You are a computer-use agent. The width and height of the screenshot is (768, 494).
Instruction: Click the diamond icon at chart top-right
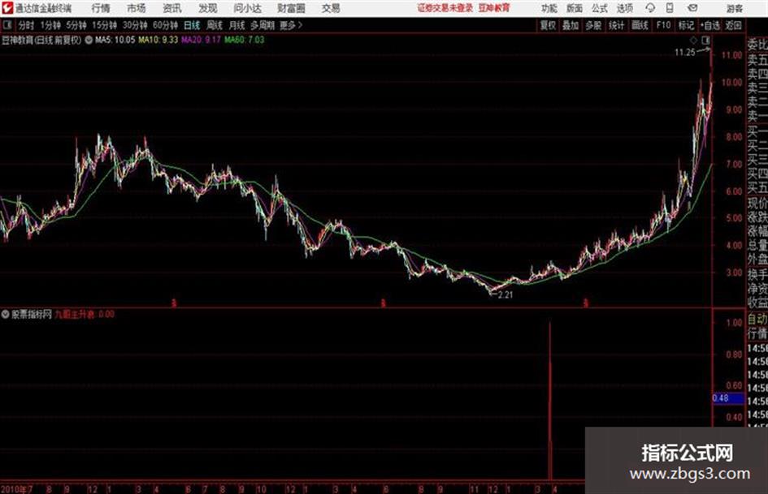[693, 40]
